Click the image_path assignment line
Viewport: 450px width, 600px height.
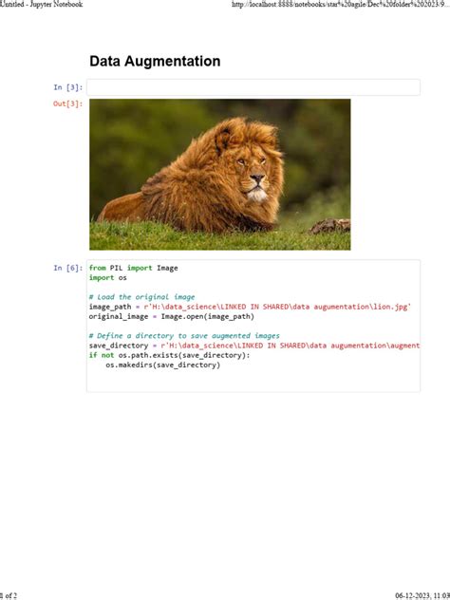point(251,307)
